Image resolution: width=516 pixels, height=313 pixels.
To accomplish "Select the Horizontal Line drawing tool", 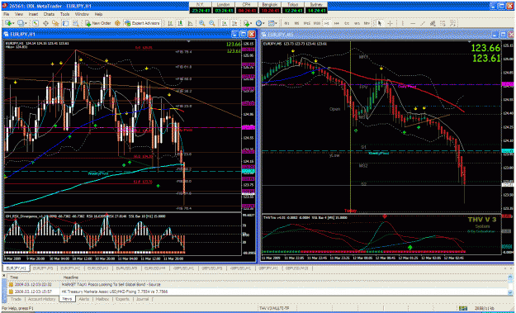I will (413, 23).
